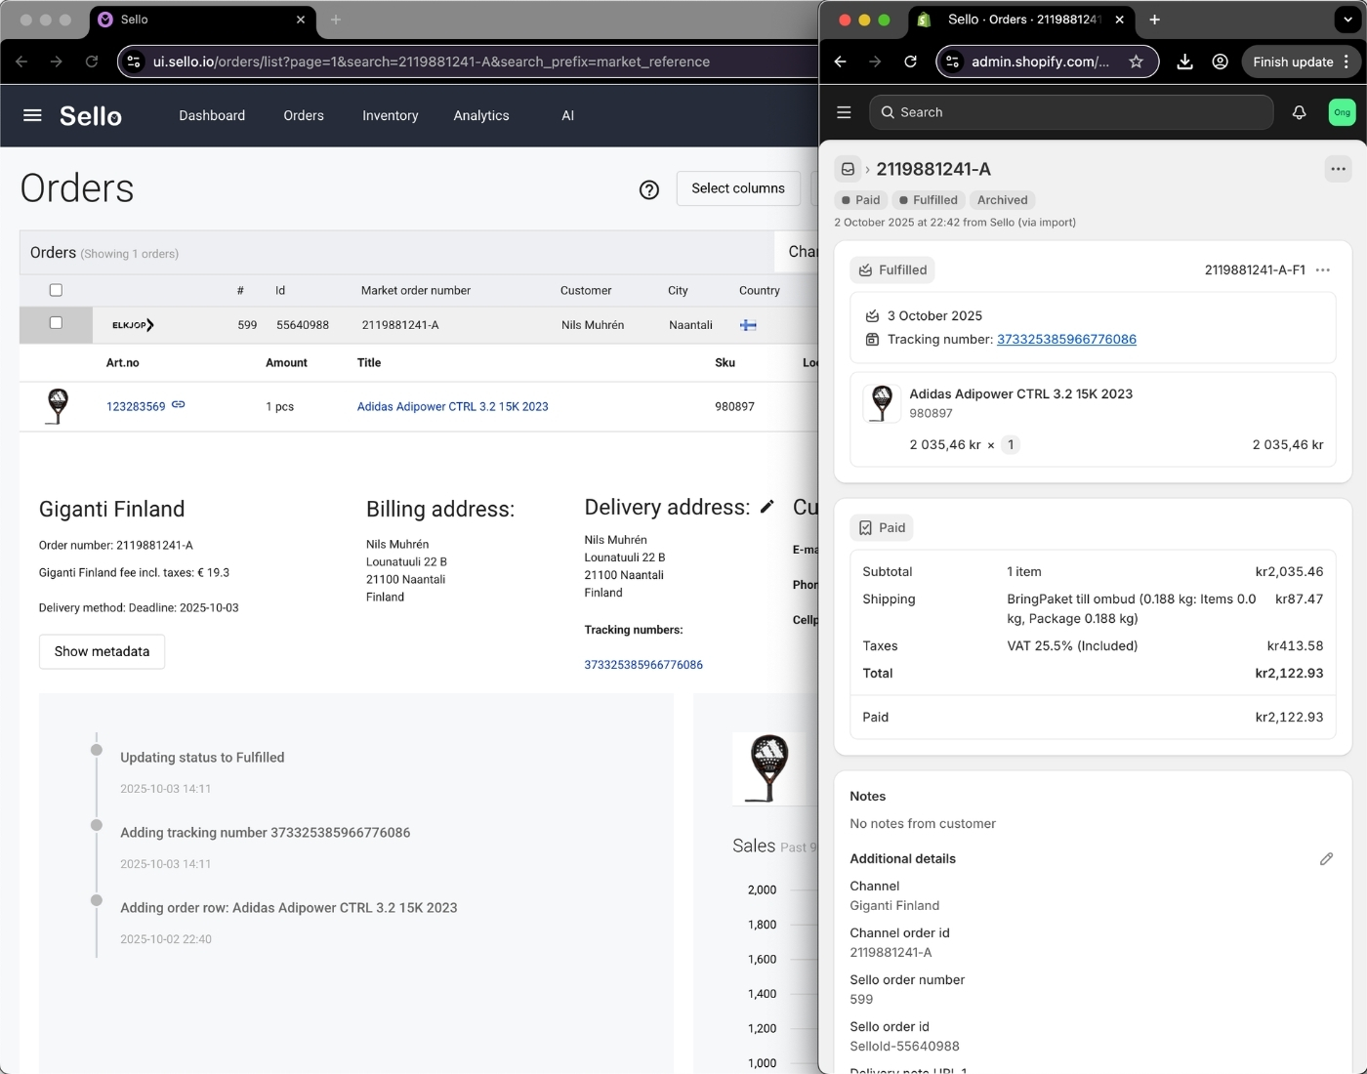Screen dimensions: 1367x1074
Task: Edit Additional details with pencil icon
Action: click(1326, 859)
